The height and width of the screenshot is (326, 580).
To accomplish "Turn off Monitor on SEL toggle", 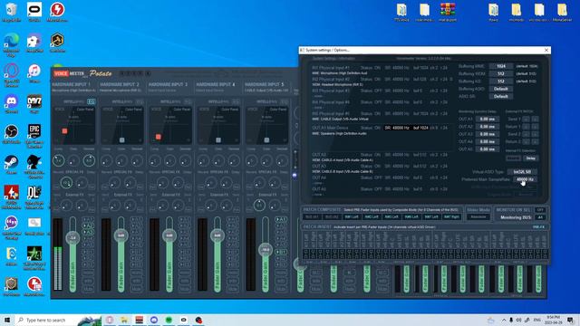I will click(x=540, y=210).
